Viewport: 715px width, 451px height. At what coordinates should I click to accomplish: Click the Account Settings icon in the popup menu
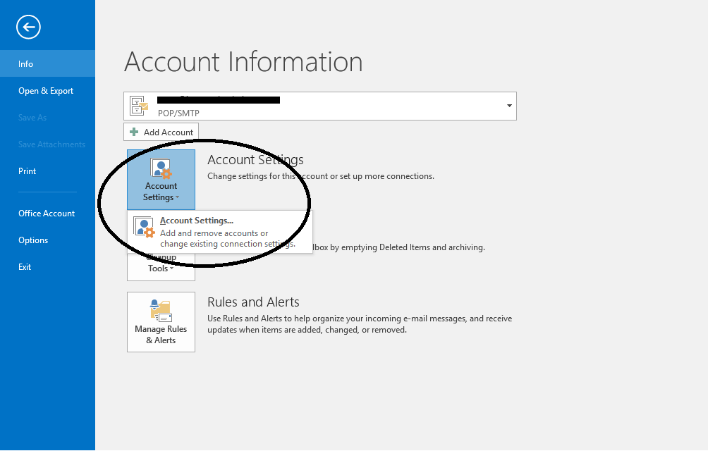(144, 225)
